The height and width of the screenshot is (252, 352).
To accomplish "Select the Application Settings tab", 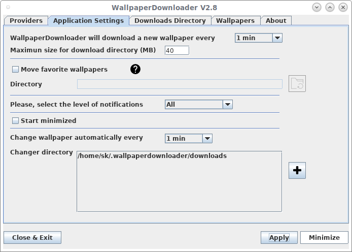I will pos(88,21).
